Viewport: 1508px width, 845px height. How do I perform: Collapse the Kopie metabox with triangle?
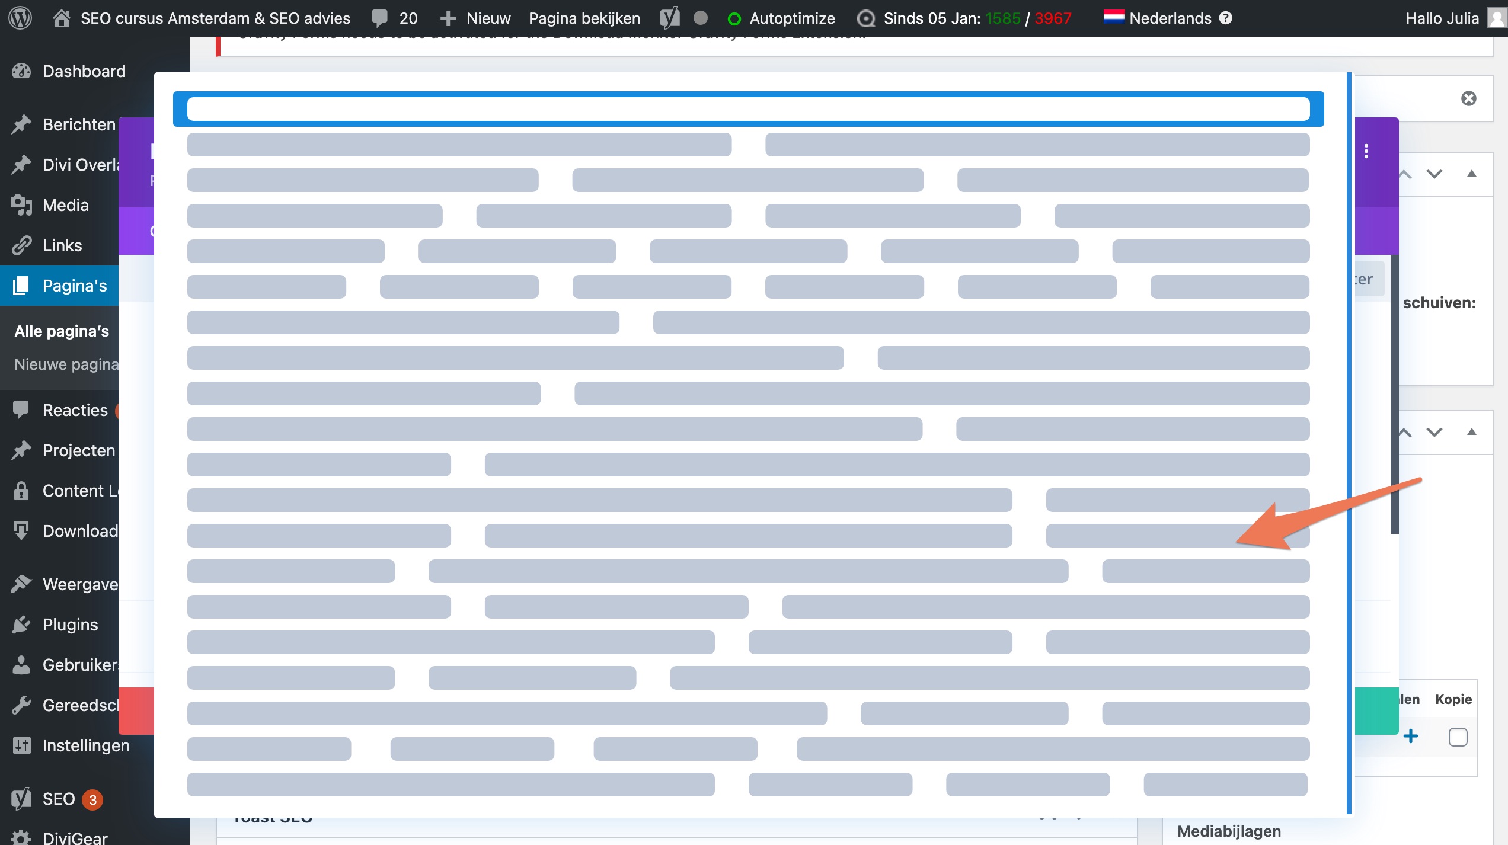pos(1471,432)
